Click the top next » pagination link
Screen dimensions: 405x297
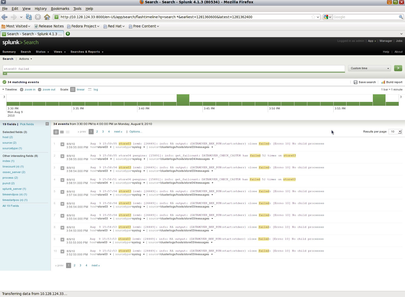pos(118,132)
